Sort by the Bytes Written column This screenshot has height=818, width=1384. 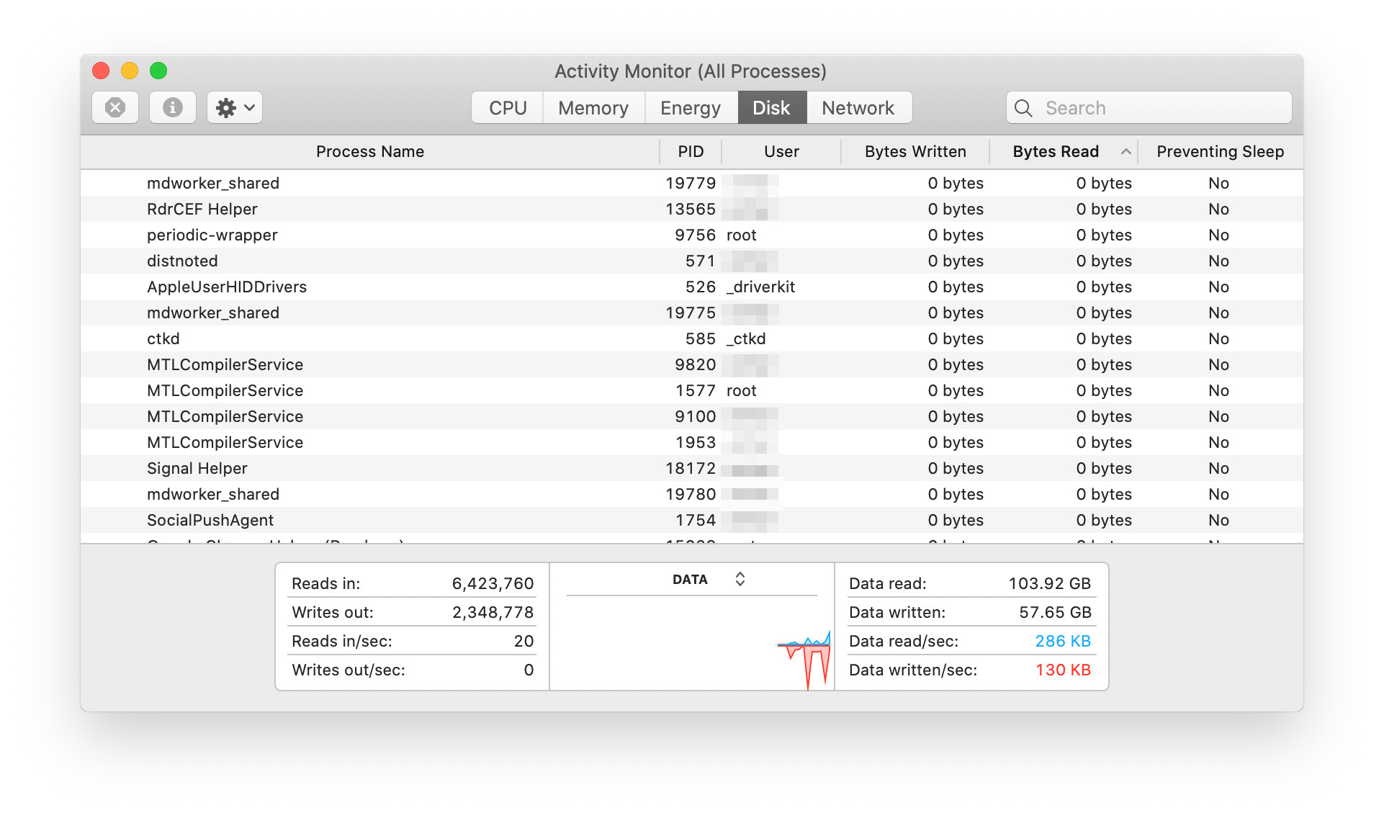point(915,152)
